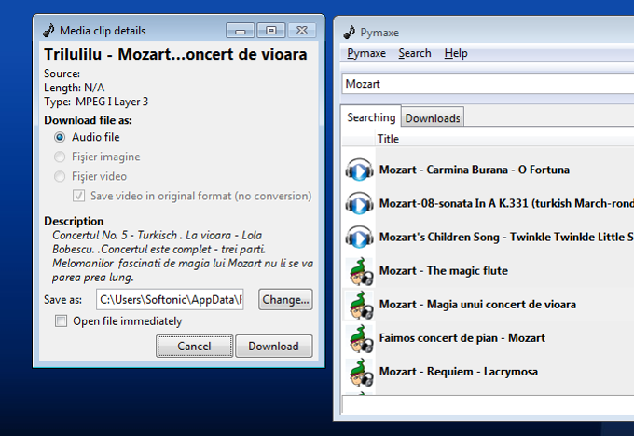Click headphone play icon for Carmina Burana
This screenshot has width=634, height=436.
tap(359, 170)
